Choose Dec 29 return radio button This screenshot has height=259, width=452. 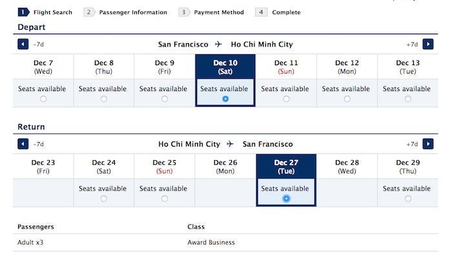[x=407, y=198]
